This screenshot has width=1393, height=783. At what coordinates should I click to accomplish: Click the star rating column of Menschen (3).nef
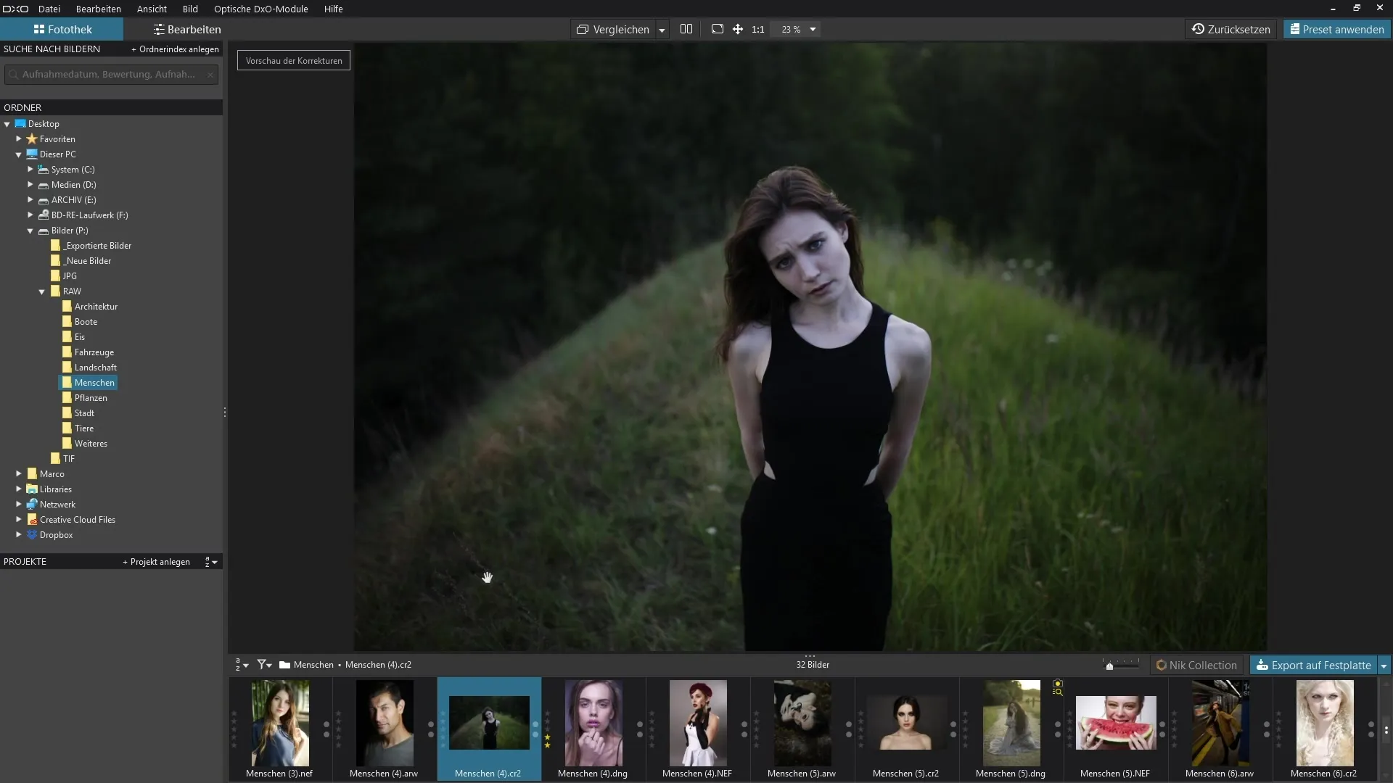tap(234, 729)
